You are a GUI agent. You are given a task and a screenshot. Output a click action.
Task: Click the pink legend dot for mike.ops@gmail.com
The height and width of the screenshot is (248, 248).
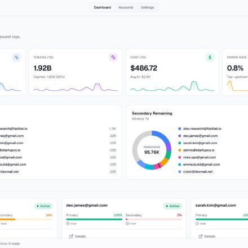[180, 157]
